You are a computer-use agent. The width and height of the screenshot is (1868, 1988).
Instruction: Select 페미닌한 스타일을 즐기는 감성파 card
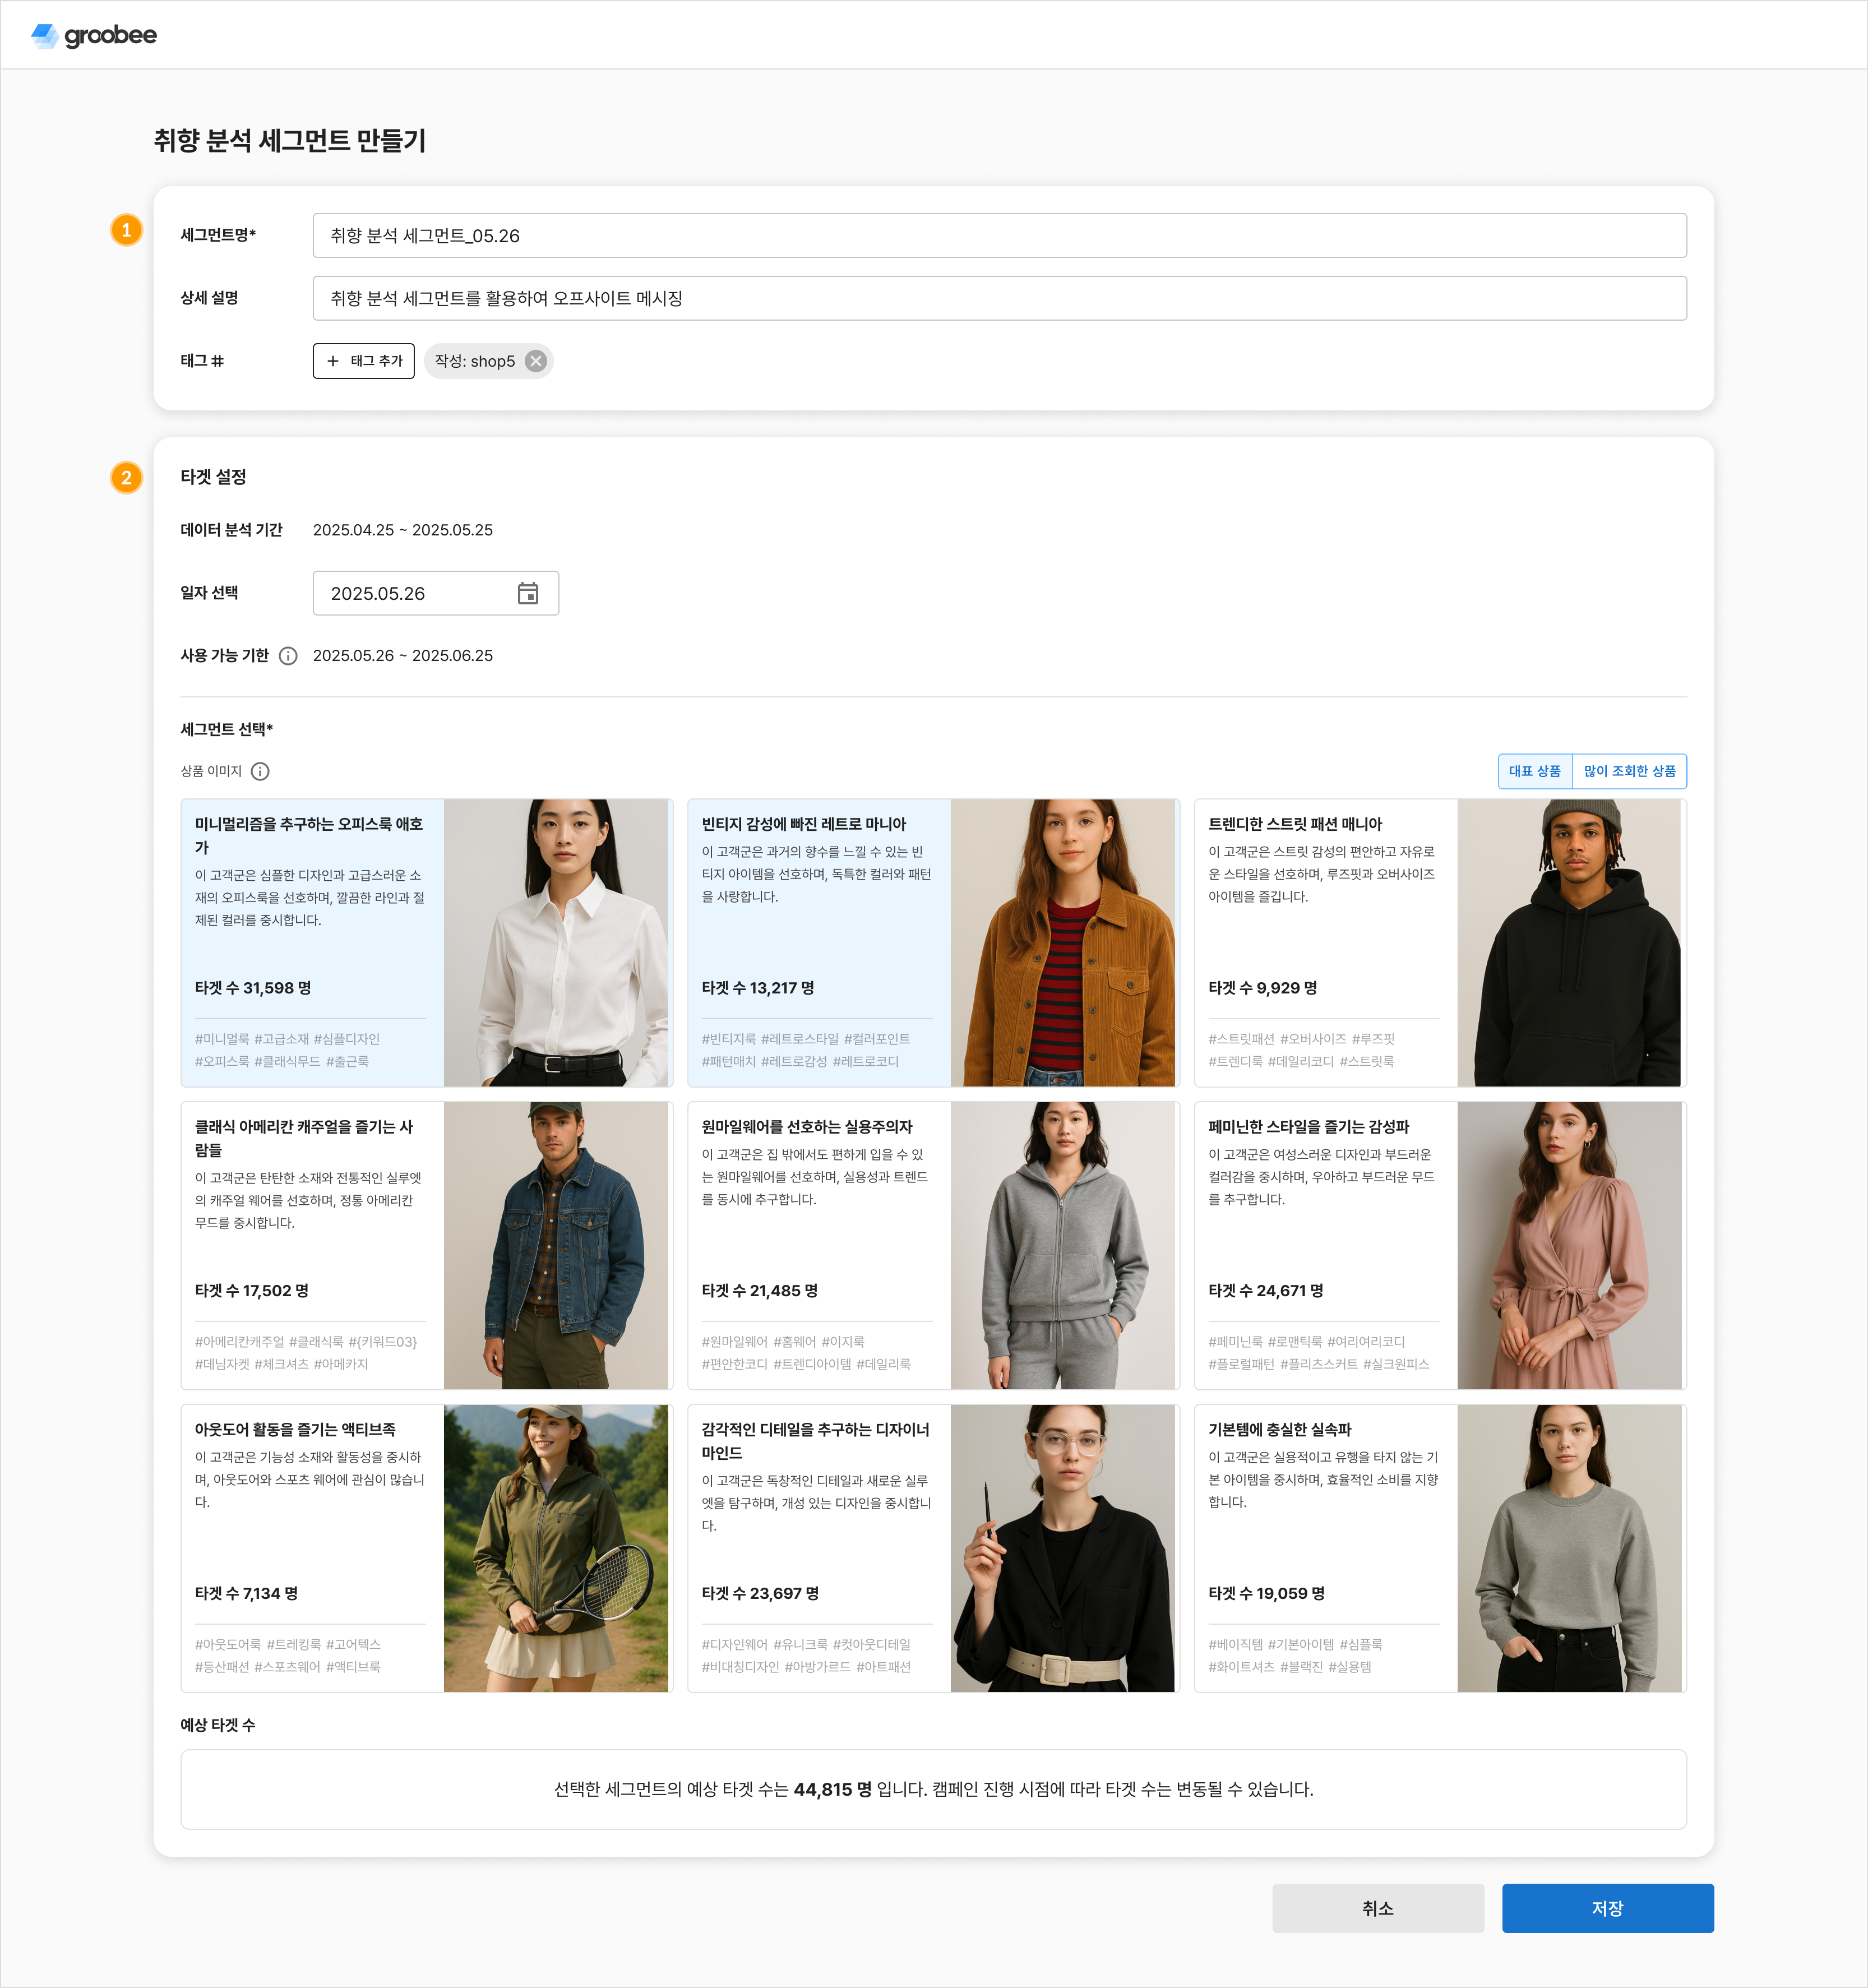click(1440, 1246)
